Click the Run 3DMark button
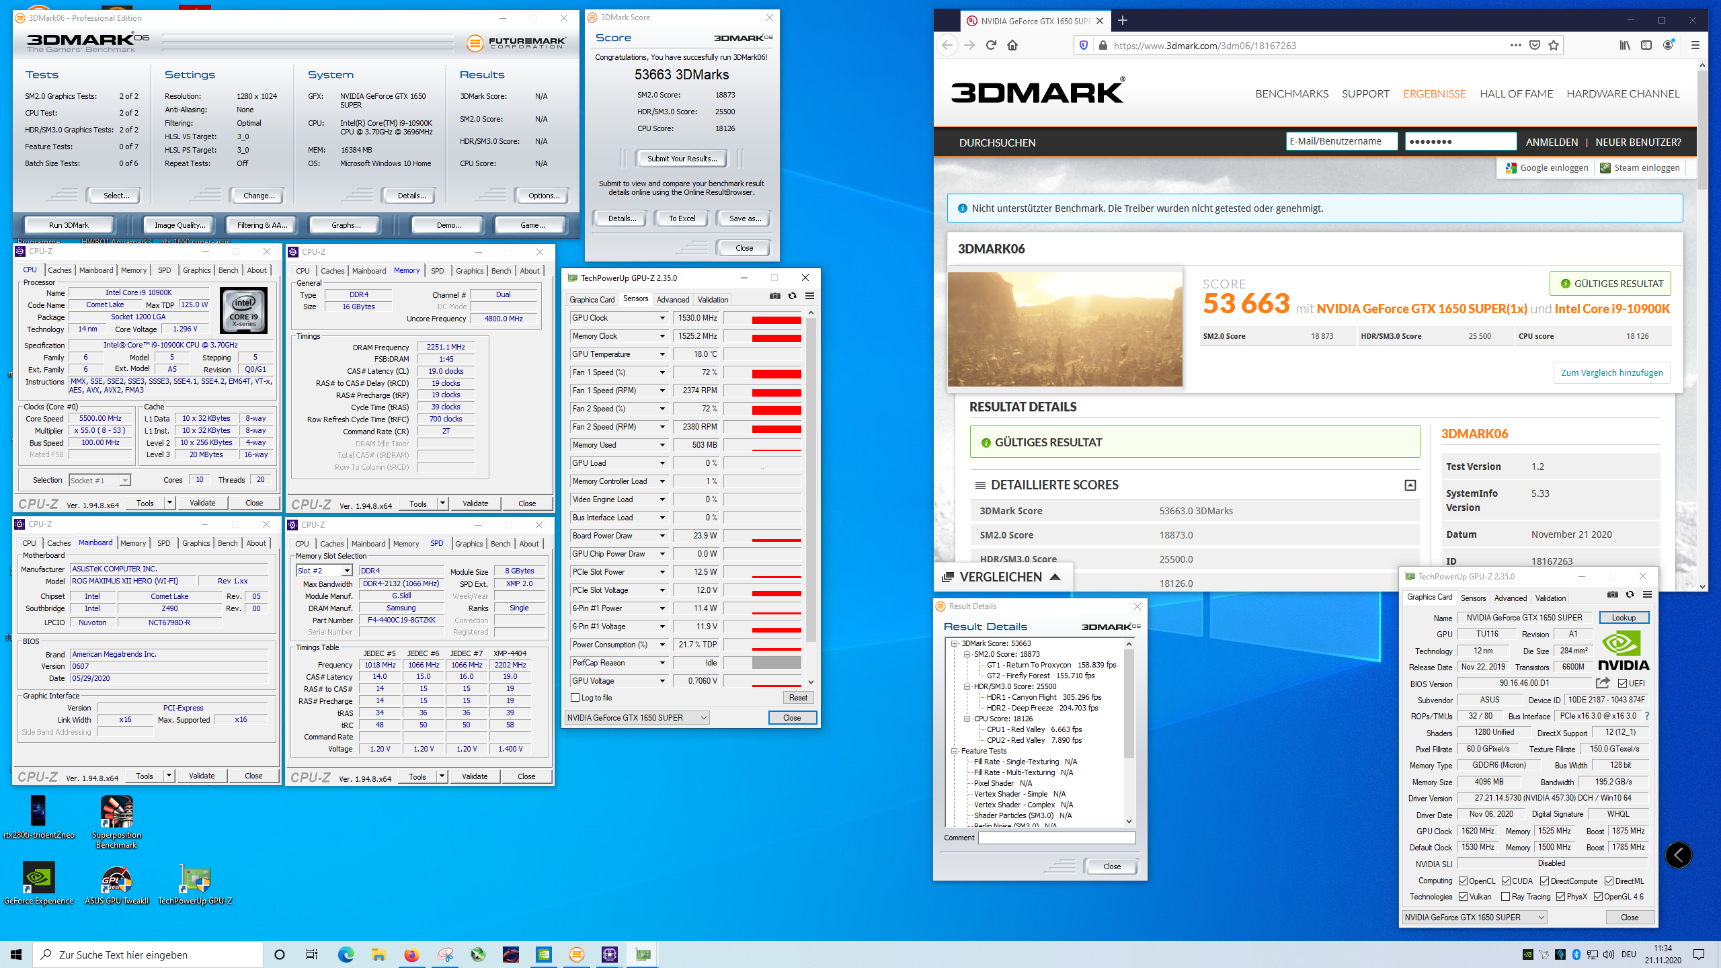The width and height of the screenshot is (1721, 968). click(x=69, y=225)
